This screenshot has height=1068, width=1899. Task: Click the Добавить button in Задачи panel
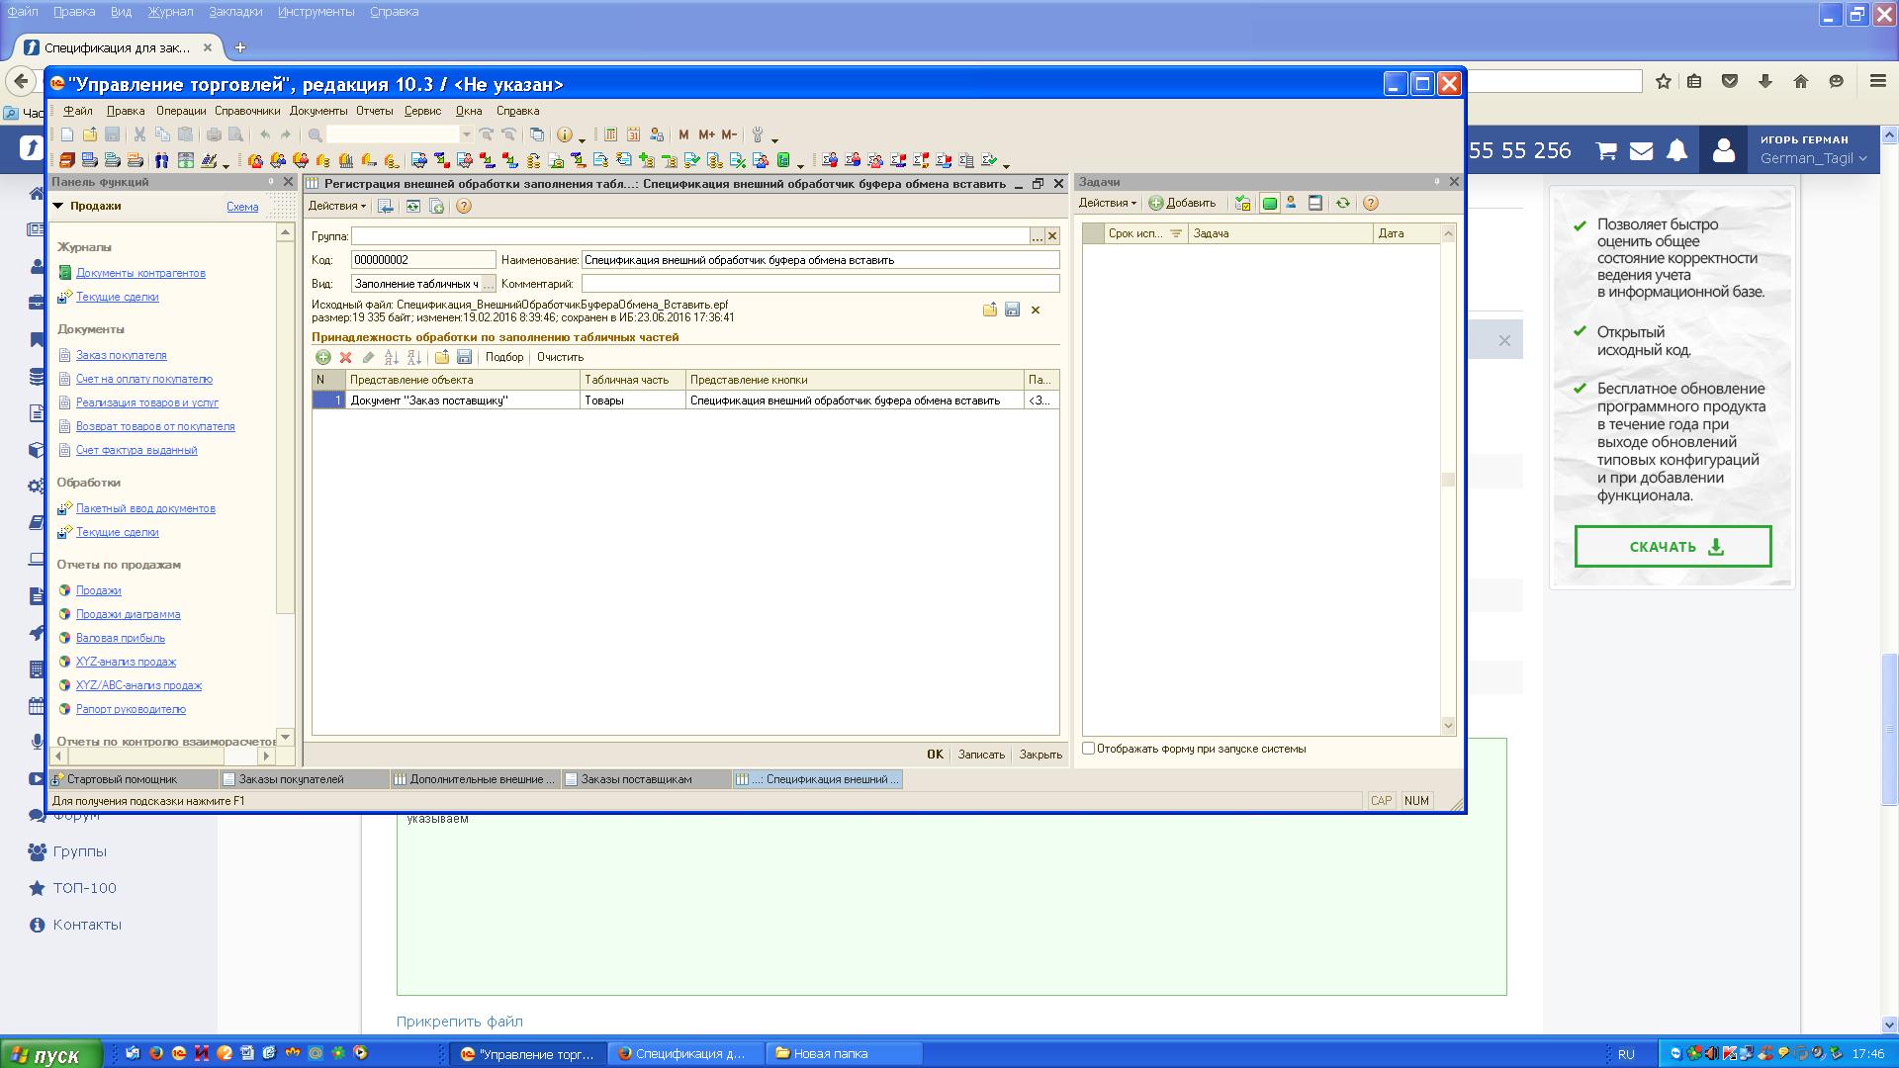coord(1182,203)
